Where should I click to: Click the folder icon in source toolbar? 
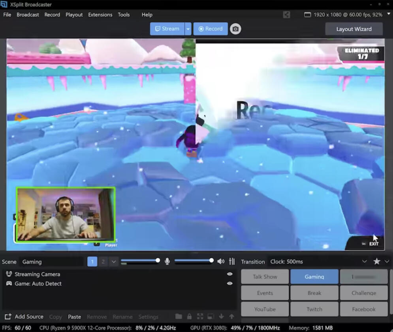click(179, 317)
